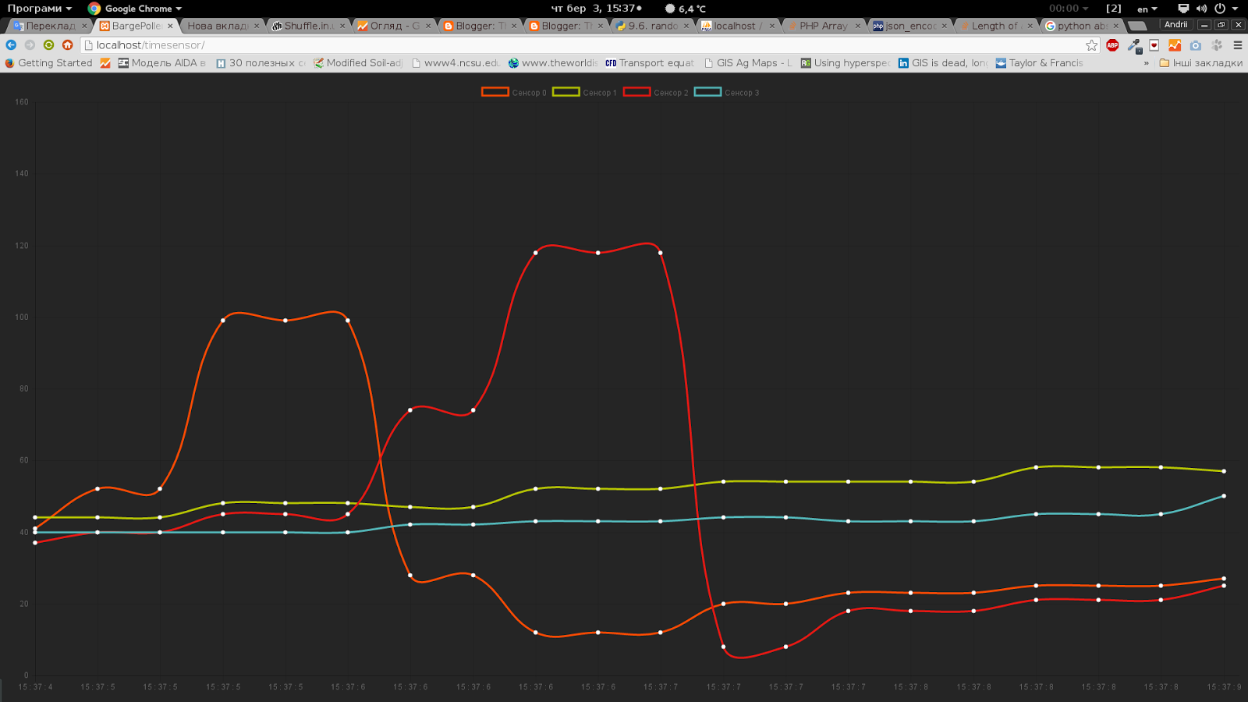Click the volume icon in the top panel
Screen dimensions: 1248x702
point(1201,9)
